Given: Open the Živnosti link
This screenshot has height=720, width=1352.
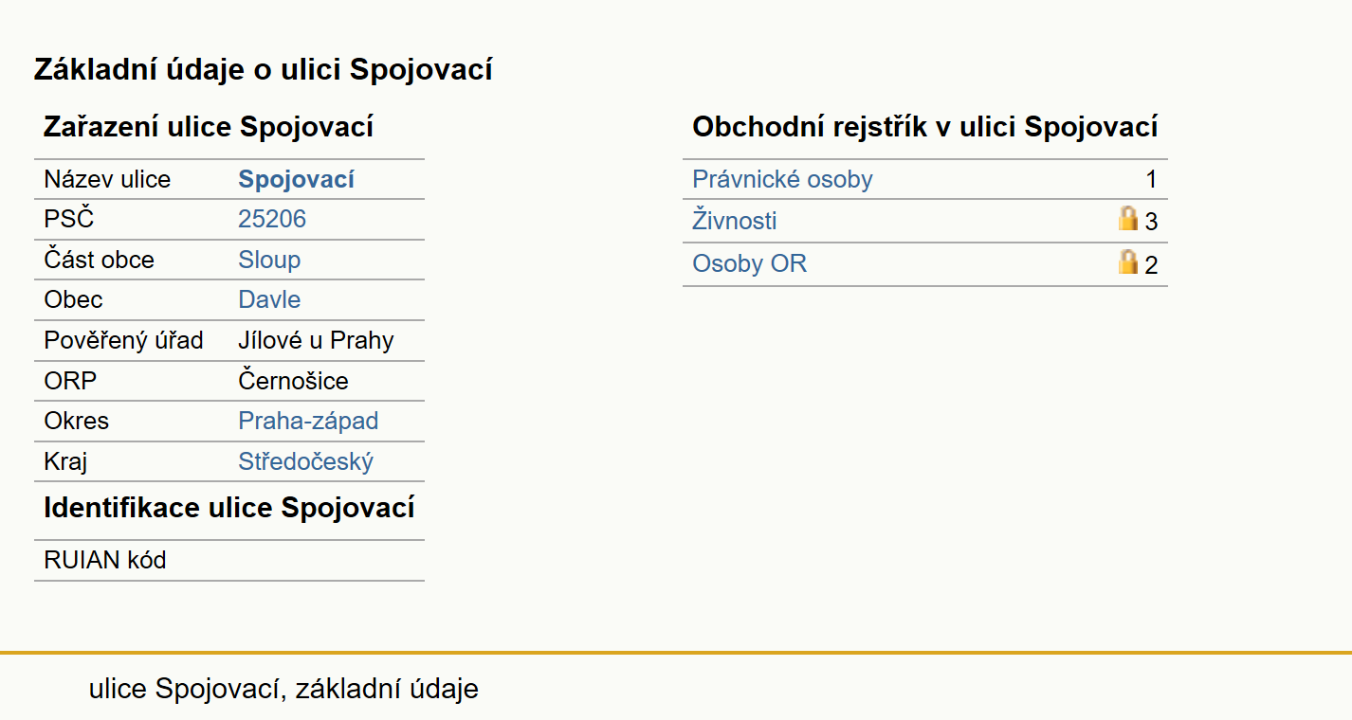Looking at the screenshot, I should (x=735, y=221).
